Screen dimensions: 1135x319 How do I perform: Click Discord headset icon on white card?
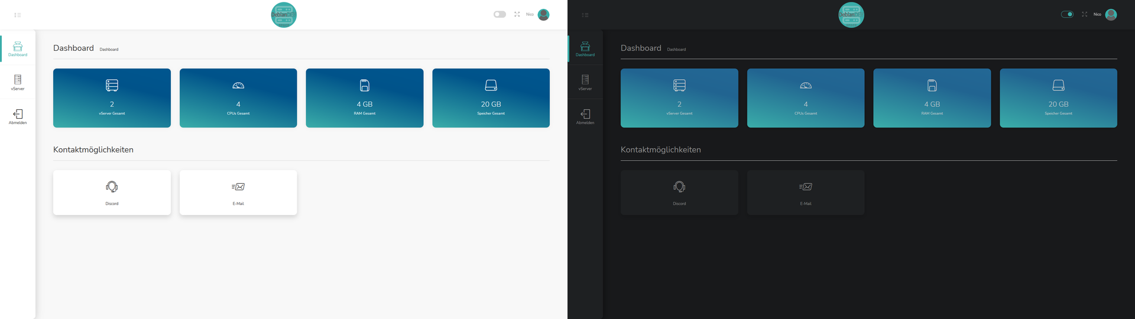112,187
